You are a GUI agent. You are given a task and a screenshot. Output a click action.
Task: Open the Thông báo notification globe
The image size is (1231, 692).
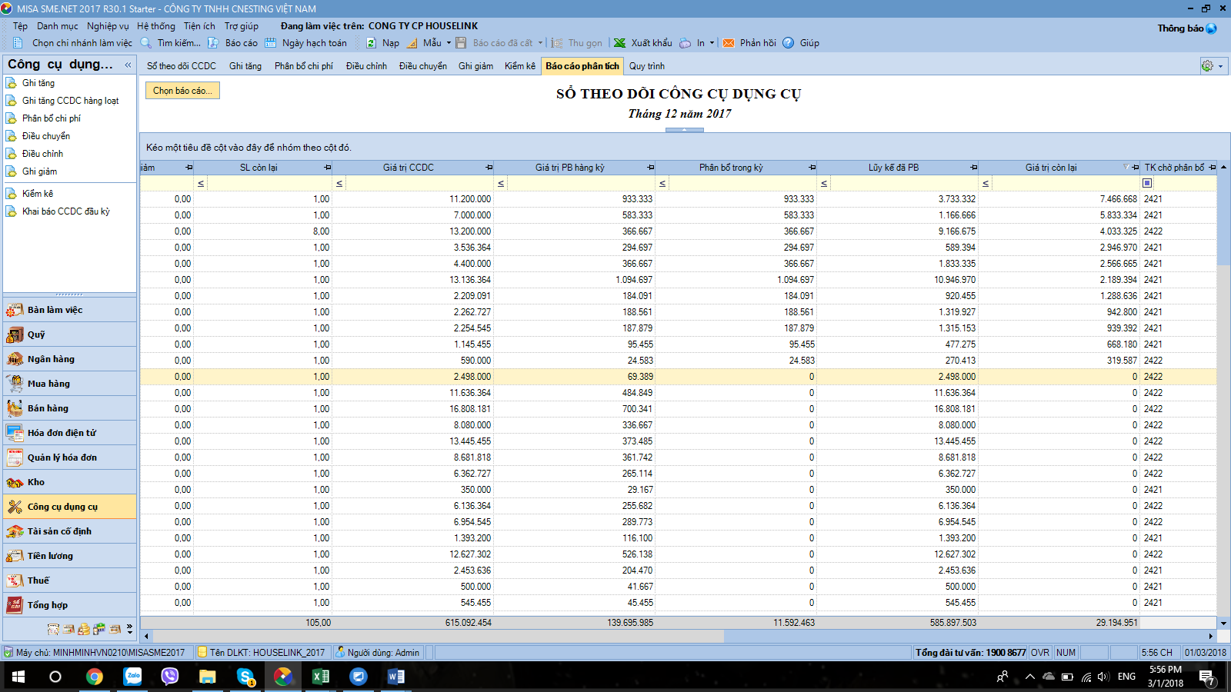point(1212,28)
